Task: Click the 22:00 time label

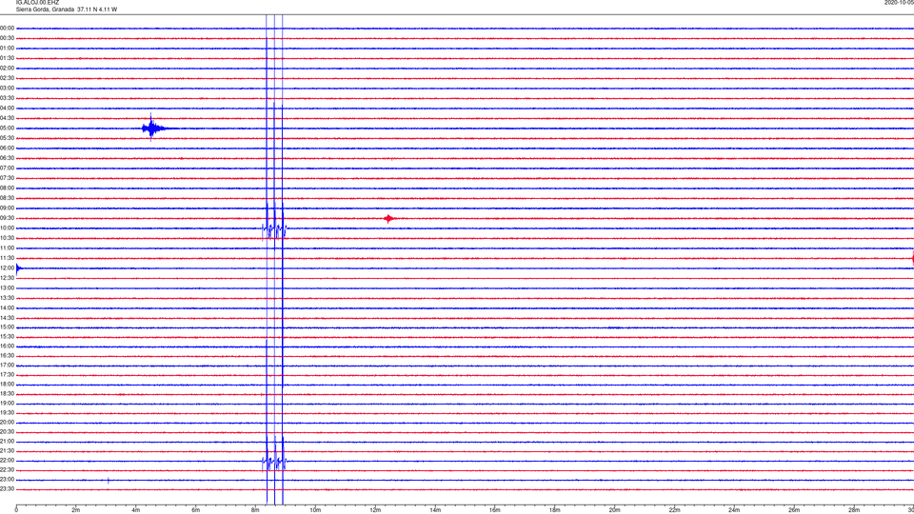Action: click(x=7, y=461)
